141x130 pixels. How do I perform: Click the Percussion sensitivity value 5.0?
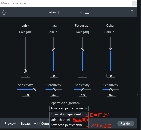click(x=83, y=95)
